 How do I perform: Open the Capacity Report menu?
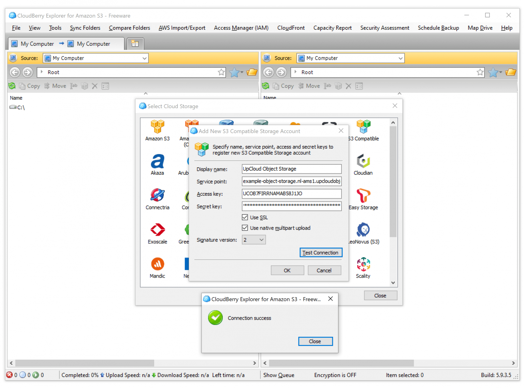pyautogui.click(x=333, y=28)
